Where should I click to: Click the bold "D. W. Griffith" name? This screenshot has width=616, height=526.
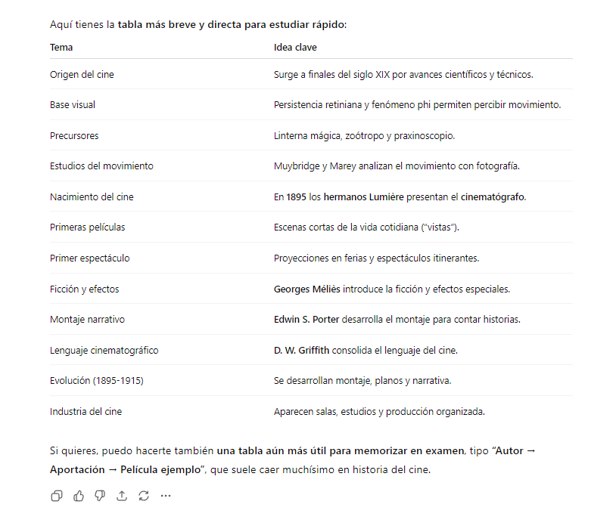click(301, 351)
